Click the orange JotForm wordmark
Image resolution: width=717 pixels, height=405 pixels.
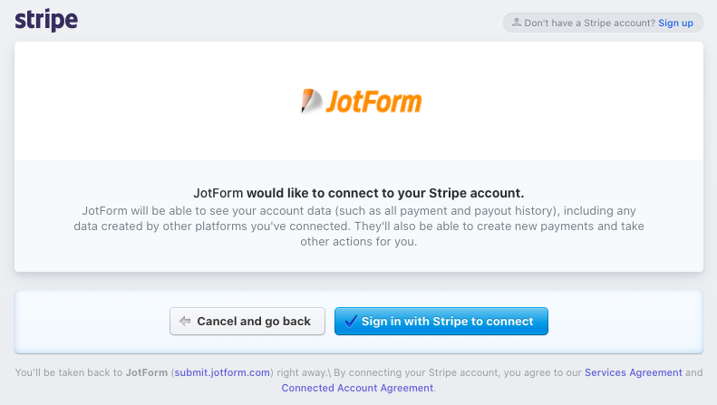(x=373, y=101)
